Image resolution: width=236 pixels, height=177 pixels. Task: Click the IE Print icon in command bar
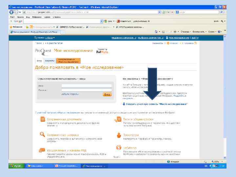[x=175, y=31]
